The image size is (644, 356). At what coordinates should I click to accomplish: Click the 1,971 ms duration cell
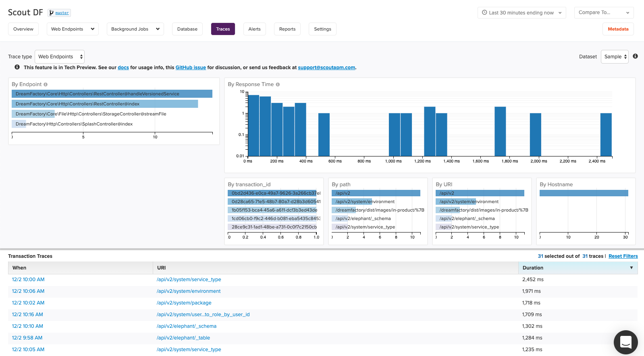coord(532,291)
